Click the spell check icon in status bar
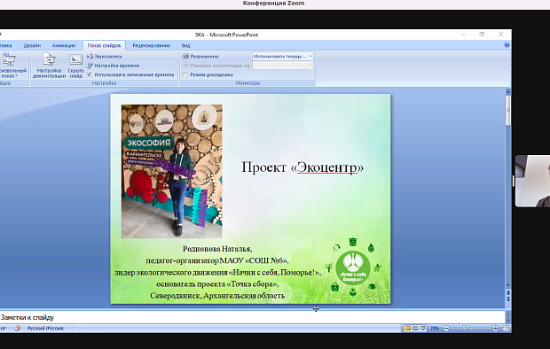Screen dimensions: 550x349 click(17, 329)
